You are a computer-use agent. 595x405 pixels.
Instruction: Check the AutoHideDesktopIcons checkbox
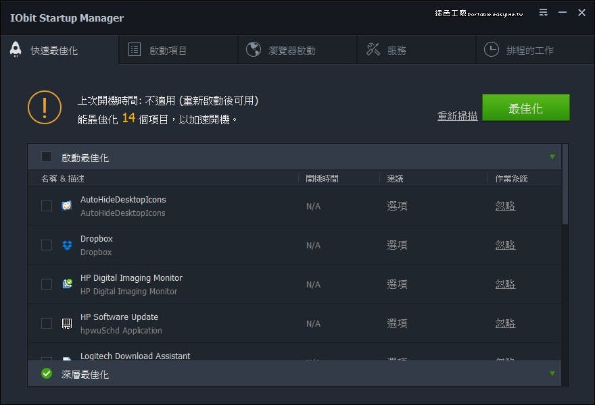click(x=47, y=206)
